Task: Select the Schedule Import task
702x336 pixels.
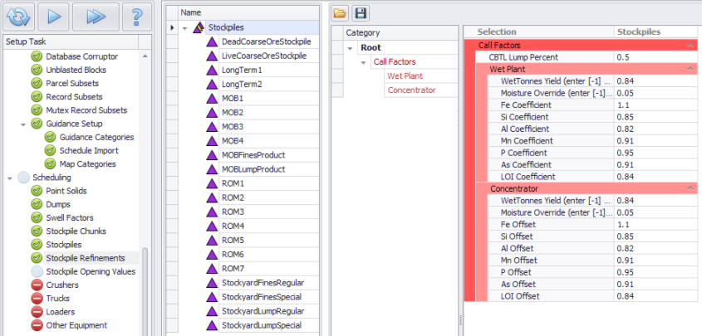Action: pos(89,150)
